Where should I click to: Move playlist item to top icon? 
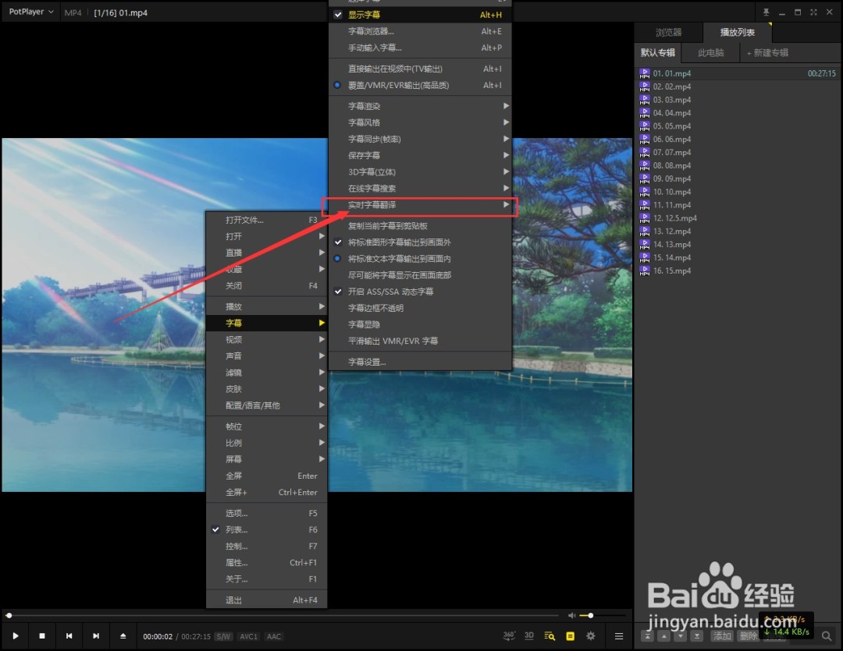click(647, 636)
